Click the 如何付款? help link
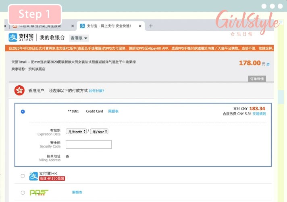The height and width of the screenshot is (202, 287). (x=96, y=91)
